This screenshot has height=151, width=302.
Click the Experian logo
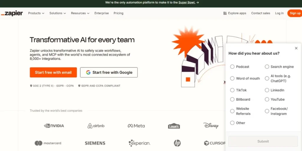click(x=139, y=143)
